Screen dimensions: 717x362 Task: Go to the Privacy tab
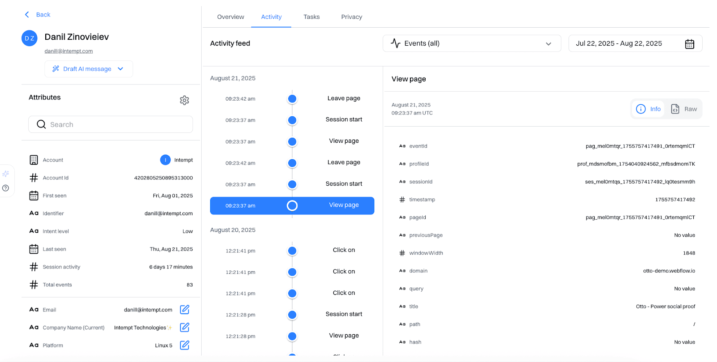pos(351,17)
